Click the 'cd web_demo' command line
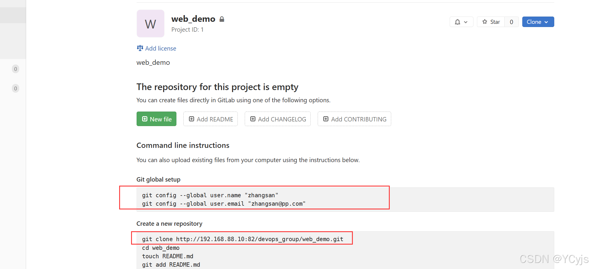The height and width of the screenshot is (269, 590). click(161, 248)
